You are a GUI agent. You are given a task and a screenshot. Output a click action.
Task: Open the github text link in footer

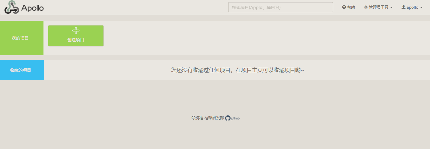point(235,118)
